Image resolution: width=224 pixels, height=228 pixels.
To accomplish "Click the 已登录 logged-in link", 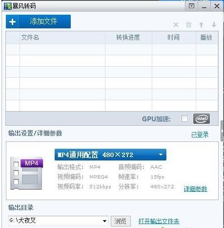I will [200, 135].
